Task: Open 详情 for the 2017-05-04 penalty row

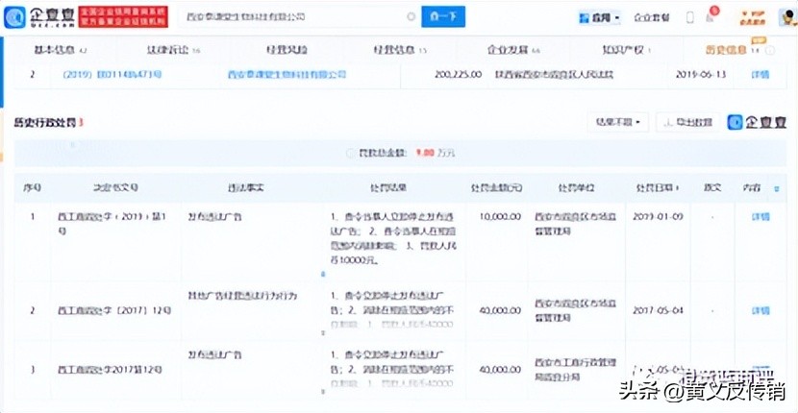Action: [x=761, y=310]
